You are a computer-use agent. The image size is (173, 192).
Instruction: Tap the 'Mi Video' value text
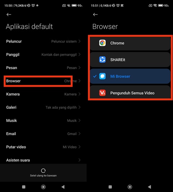[x=70, y=147]
